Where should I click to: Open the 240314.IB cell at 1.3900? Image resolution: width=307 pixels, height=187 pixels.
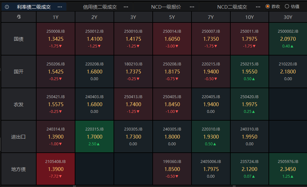pos(55,137)
